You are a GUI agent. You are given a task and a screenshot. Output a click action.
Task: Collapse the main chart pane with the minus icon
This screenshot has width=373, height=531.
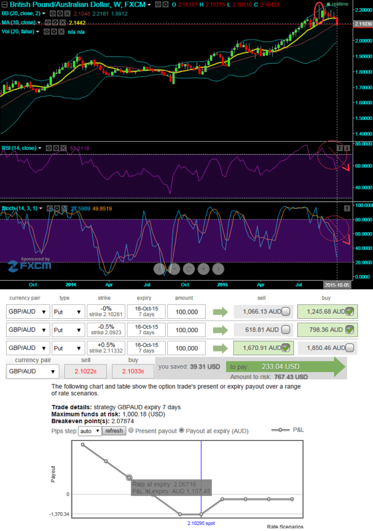coord(4,4)
